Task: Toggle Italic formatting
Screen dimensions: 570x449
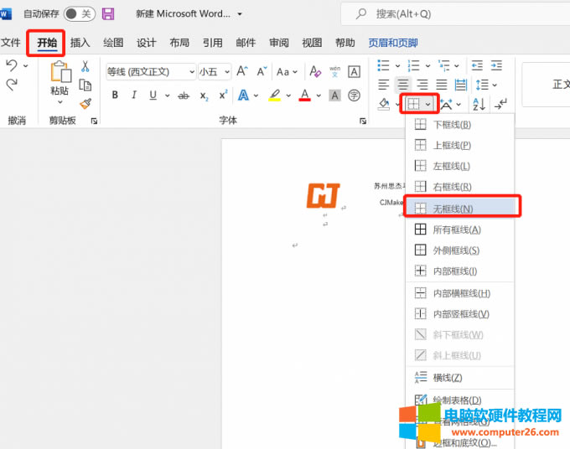Action: click(x=133, y=95)
